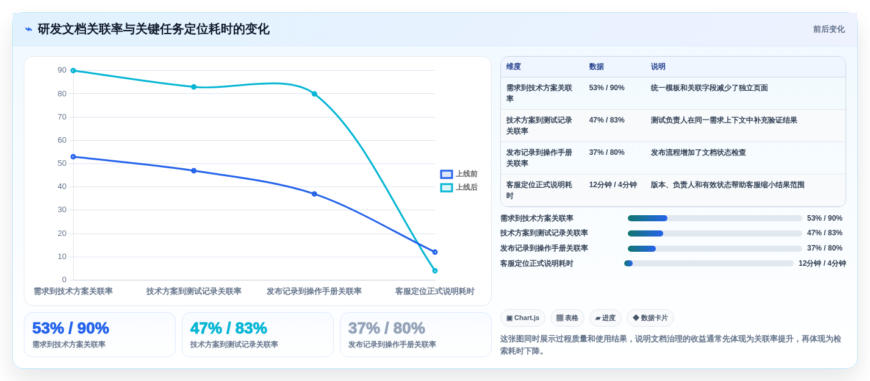Click the 12分钟 / 4分钟 progress value label
The image size is (870, 381).
pyautogui.click(x=822, y=263)
